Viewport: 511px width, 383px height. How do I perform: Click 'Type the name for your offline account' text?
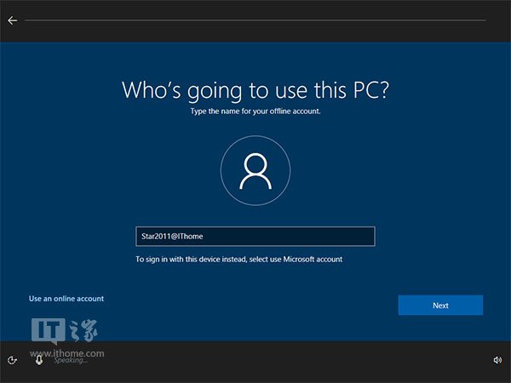click(255, 111)
